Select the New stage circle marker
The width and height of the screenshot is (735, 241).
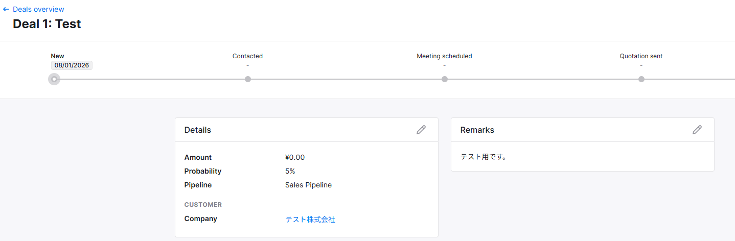tap(54, 79)
